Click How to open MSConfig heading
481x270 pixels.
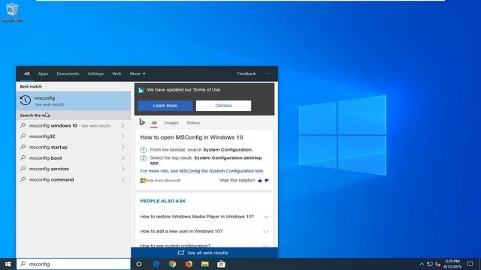click(x=192, y=137)
